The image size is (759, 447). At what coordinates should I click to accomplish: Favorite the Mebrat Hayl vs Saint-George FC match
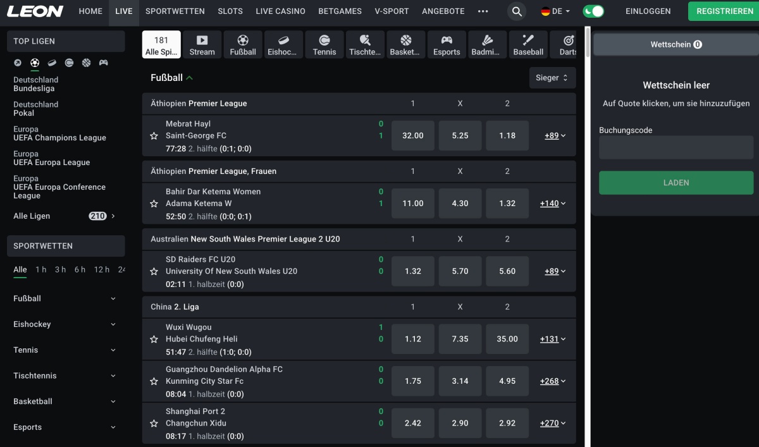coord(154,136)
